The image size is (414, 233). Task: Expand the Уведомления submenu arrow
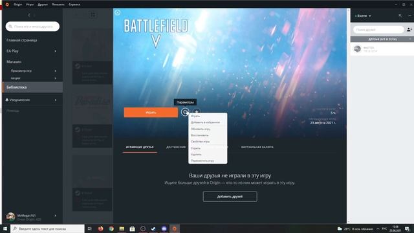56,100
